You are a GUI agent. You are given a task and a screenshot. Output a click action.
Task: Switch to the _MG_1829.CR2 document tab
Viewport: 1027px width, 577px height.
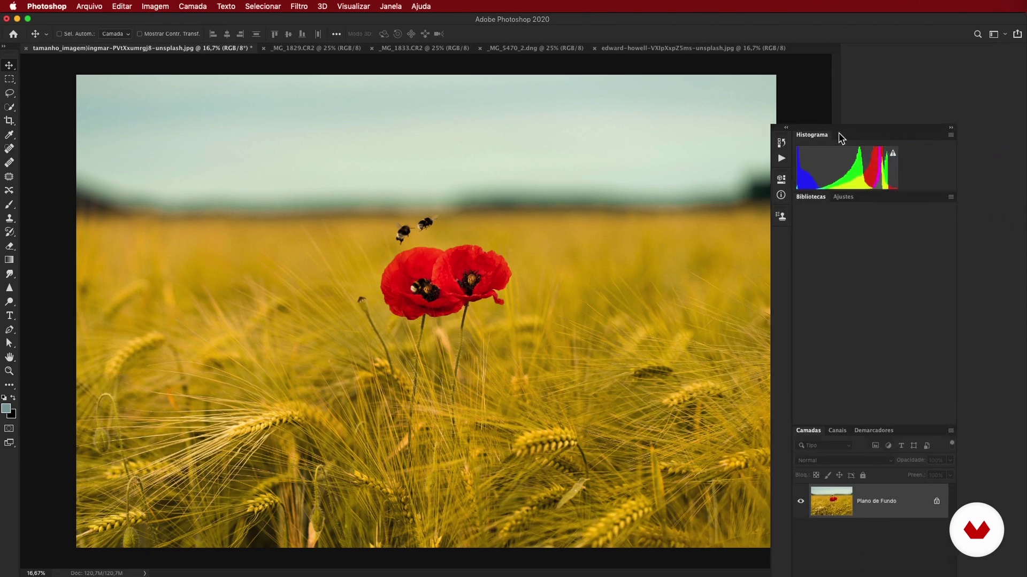click(x=316, y=48)
